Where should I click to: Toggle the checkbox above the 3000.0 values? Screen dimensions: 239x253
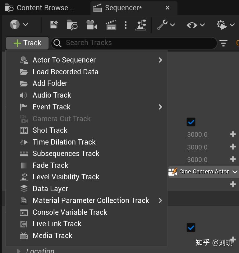tap(191, 122)
